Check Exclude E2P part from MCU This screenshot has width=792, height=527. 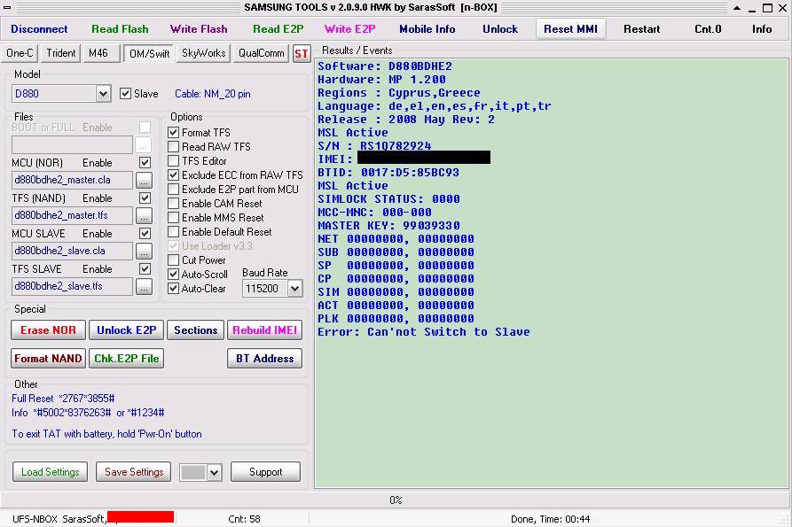tap(173, 190)
